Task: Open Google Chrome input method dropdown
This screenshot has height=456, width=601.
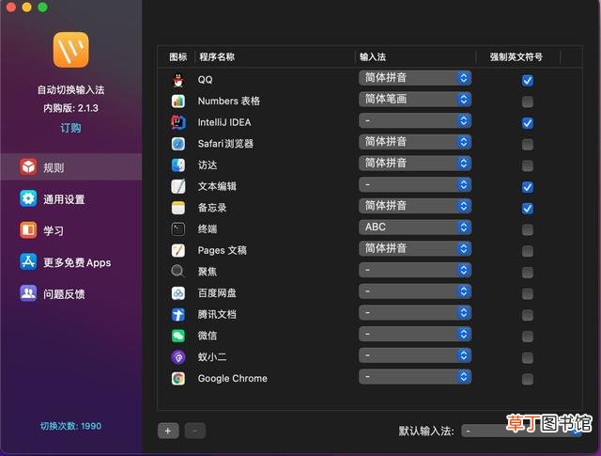Action: (415, 376)
